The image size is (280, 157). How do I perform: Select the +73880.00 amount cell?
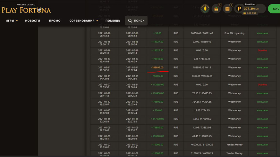point(157,128)
